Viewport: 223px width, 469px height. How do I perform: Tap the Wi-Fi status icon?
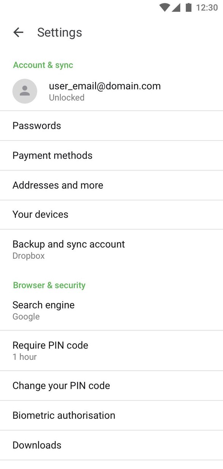[x=165, y=7]
